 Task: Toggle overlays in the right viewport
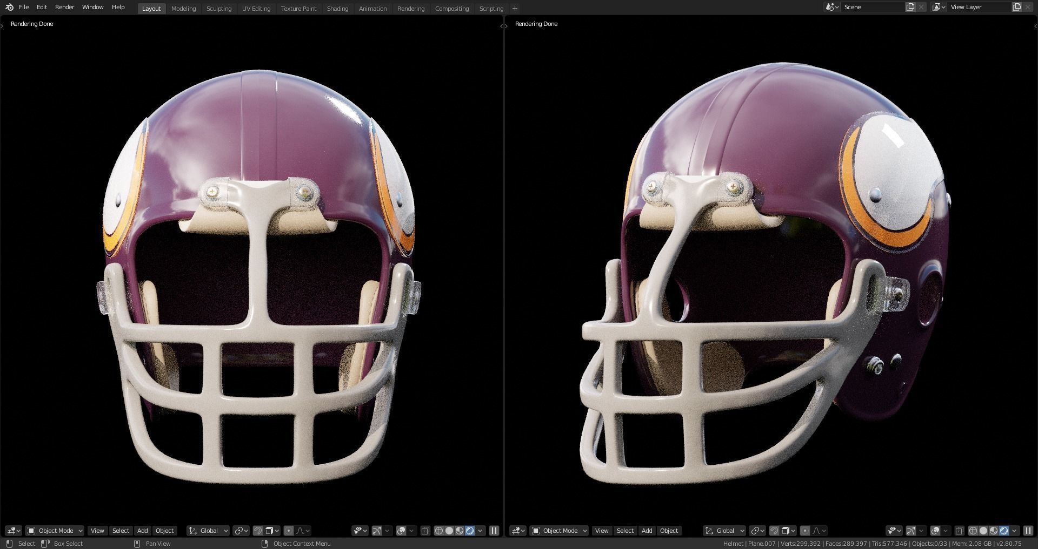[935, 531]
